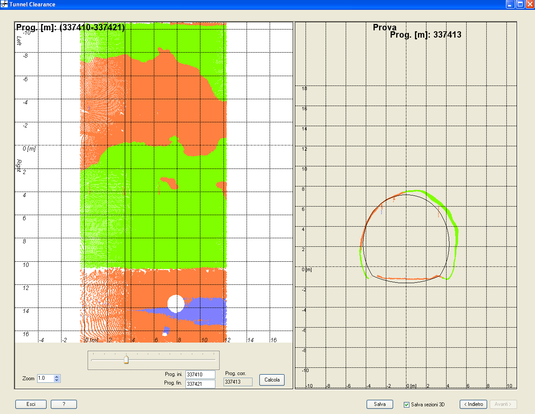
Task: Click the blue region in the point-cloud map
Action: [205, 310]
